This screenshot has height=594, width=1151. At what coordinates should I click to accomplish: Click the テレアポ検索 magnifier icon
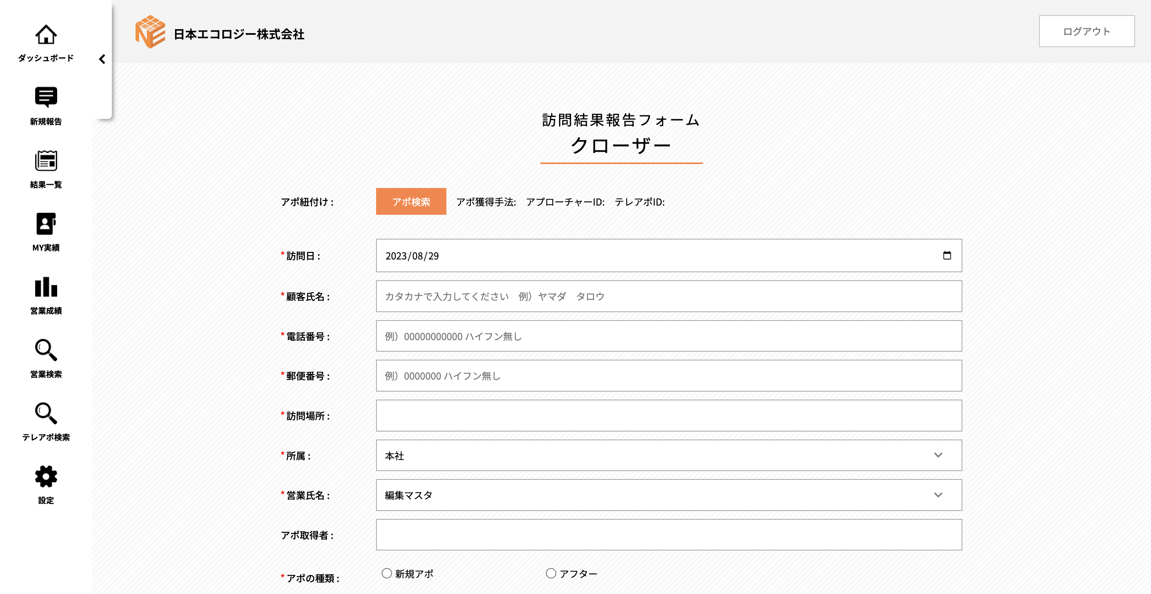pos(46,413)
